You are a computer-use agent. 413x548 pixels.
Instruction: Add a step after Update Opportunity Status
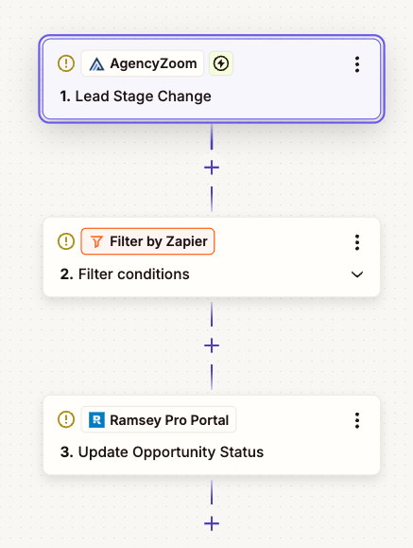pos(212,523)
